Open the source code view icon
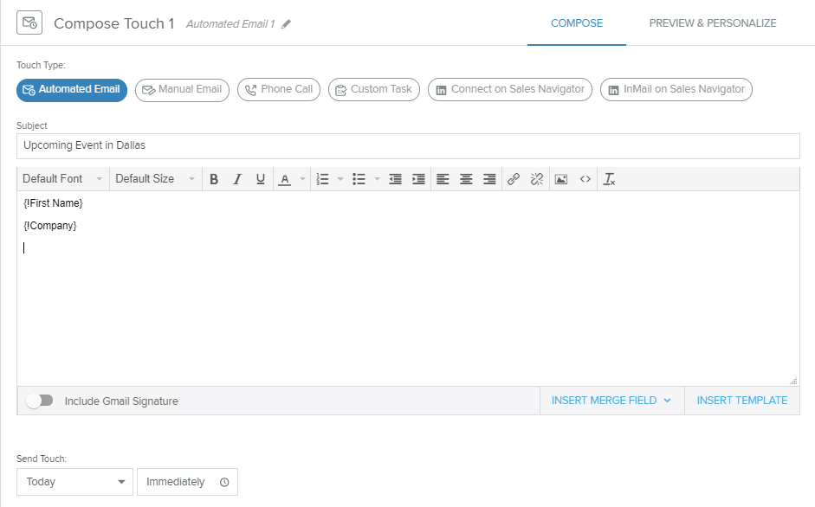This screenshot has height=507, width=815. click(585, 179)
